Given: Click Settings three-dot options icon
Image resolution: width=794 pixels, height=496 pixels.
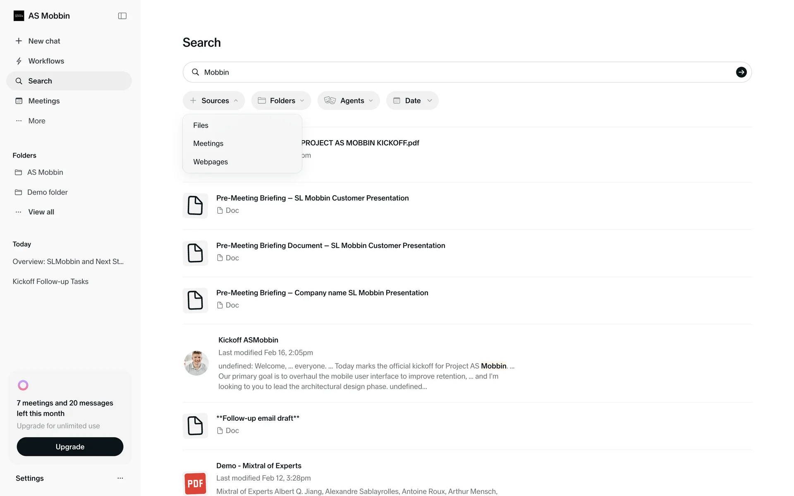Looking at the screenshot, I should [120, 478].
